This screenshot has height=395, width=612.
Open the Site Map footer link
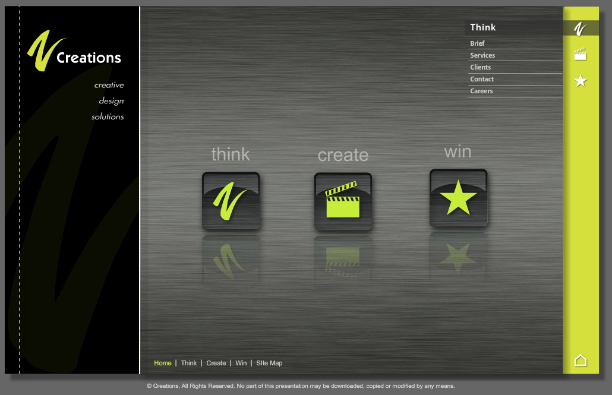pyautogui.click(x=269, y=363)
